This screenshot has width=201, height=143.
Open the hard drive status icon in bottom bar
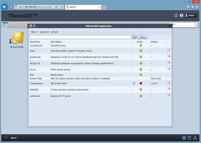189,138
